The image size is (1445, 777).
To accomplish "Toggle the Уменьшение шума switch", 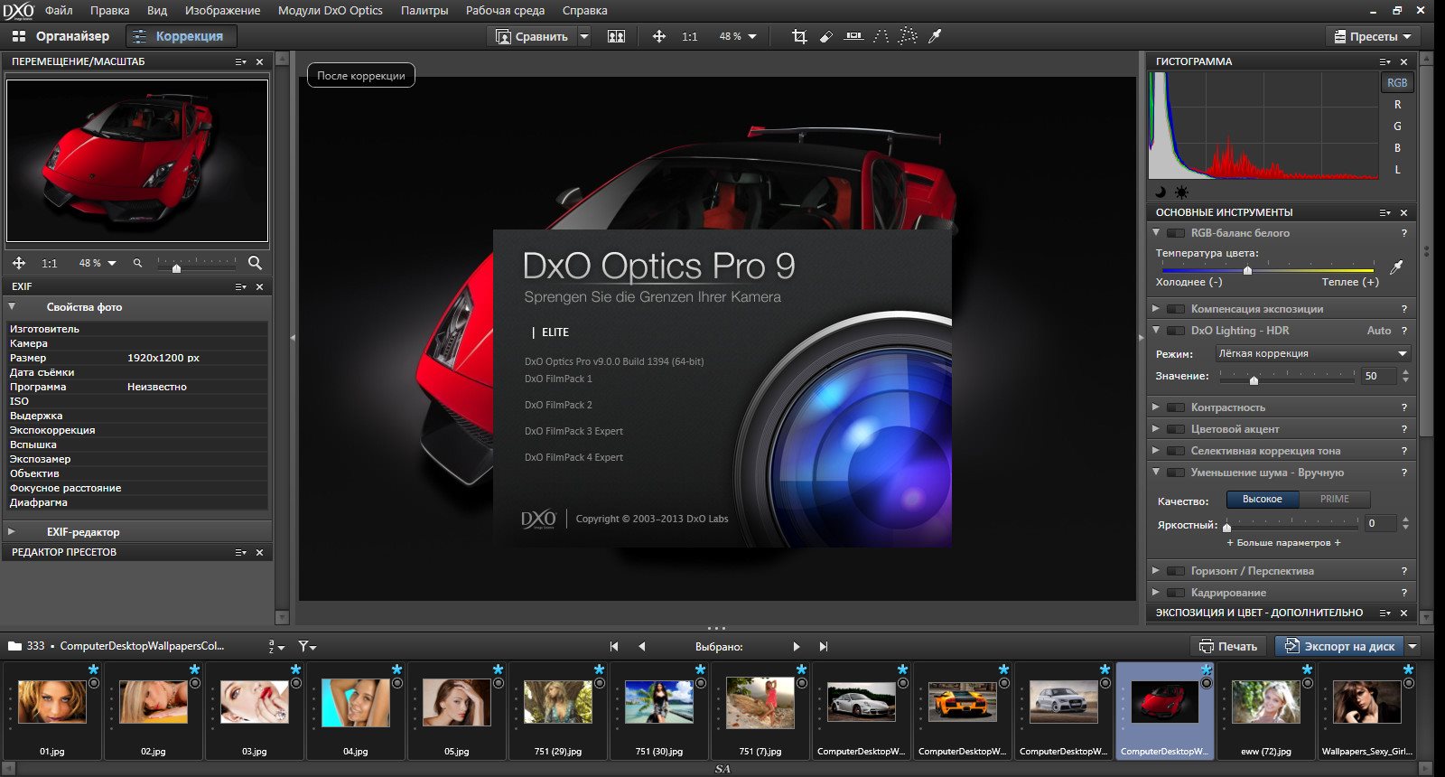I will pyautogui.click(x=1176, y=473).
